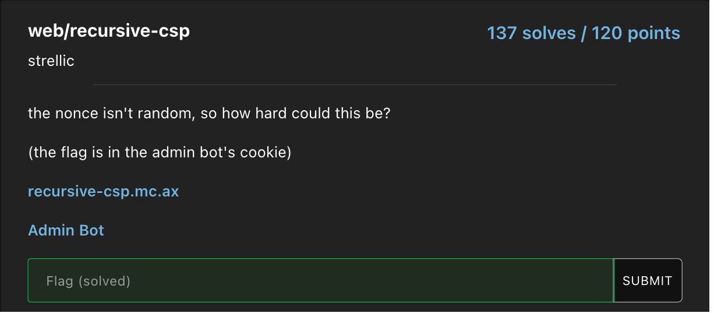Viewport: 714px width, 313px height.
Task: Click the slash between solves and points
Action: (583, 33)
